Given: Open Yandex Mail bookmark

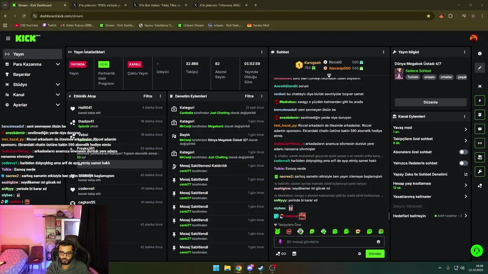Looking at the screenshot, I should [258, 25].
